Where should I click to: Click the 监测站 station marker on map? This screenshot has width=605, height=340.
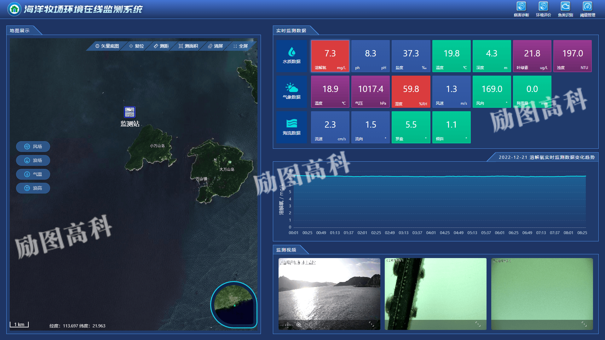coord(130,112)
